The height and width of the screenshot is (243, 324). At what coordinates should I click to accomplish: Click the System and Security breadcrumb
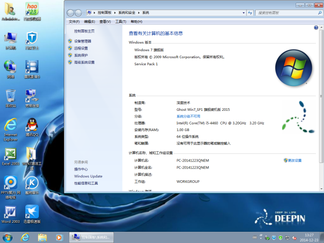pyautogui.click(x=127, y=13)
